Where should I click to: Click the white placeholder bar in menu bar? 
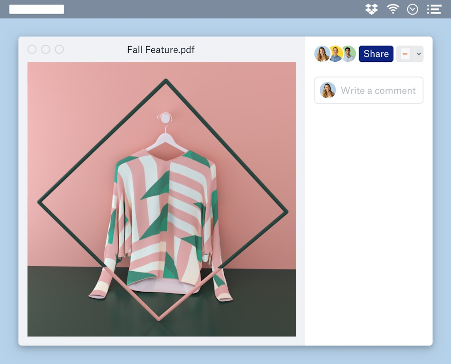tap(36, 9)
